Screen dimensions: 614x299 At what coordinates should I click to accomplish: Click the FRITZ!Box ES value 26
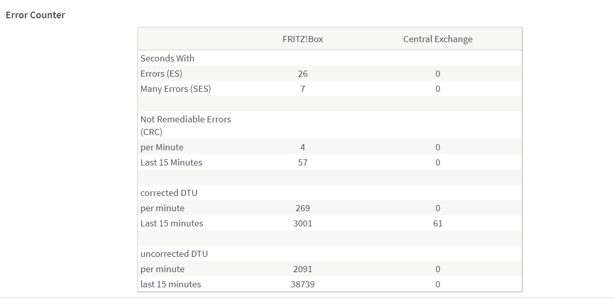pos(303,74)
